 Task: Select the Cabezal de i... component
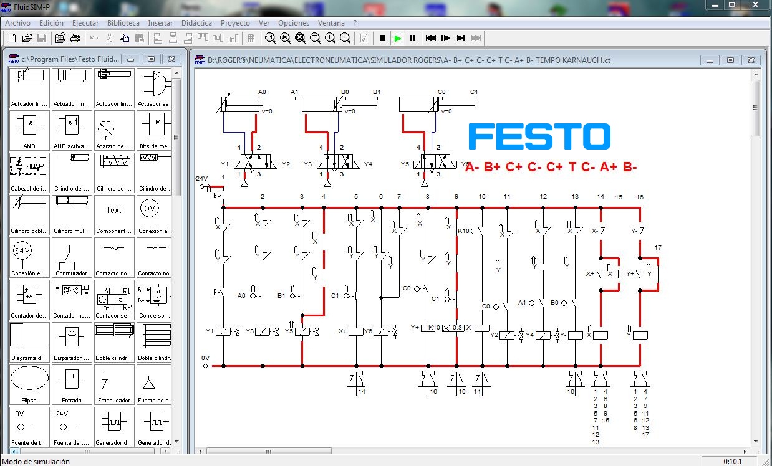point(29,173)
